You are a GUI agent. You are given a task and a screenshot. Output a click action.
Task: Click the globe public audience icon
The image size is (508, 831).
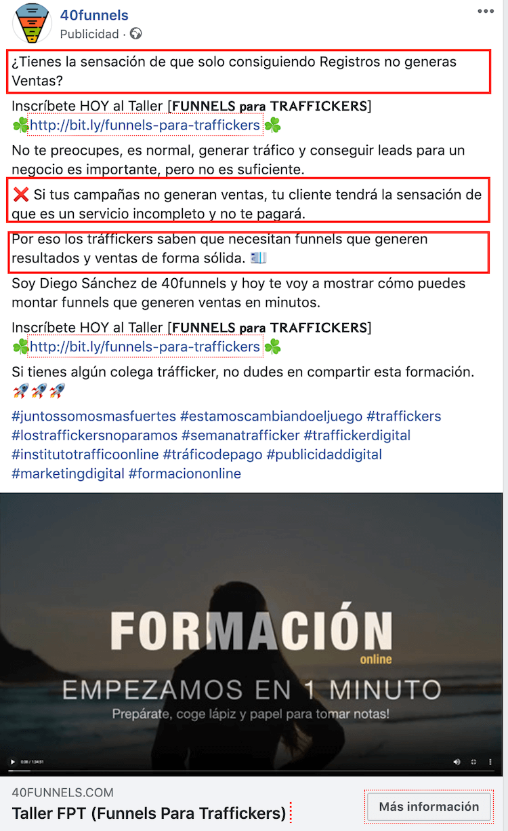pos(136,34)
